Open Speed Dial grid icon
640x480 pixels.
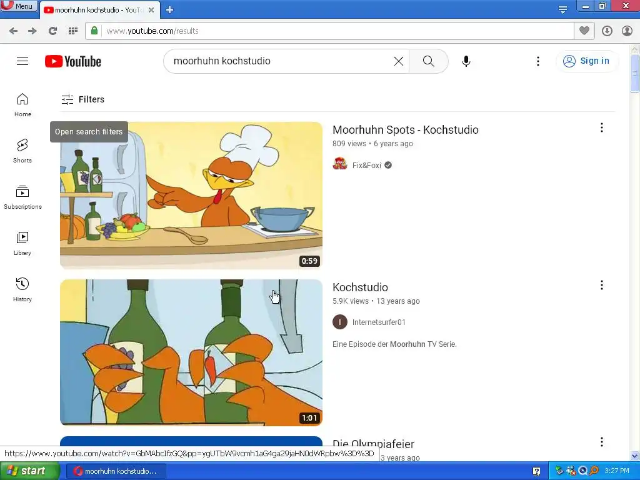[73, 31]
